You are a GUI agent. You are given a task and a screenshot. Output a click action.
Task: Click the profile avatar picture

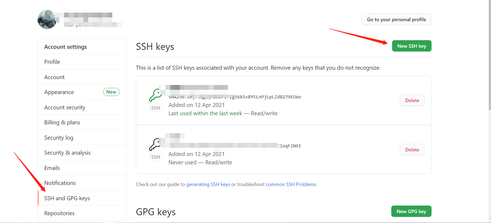[x=47, y=19]
